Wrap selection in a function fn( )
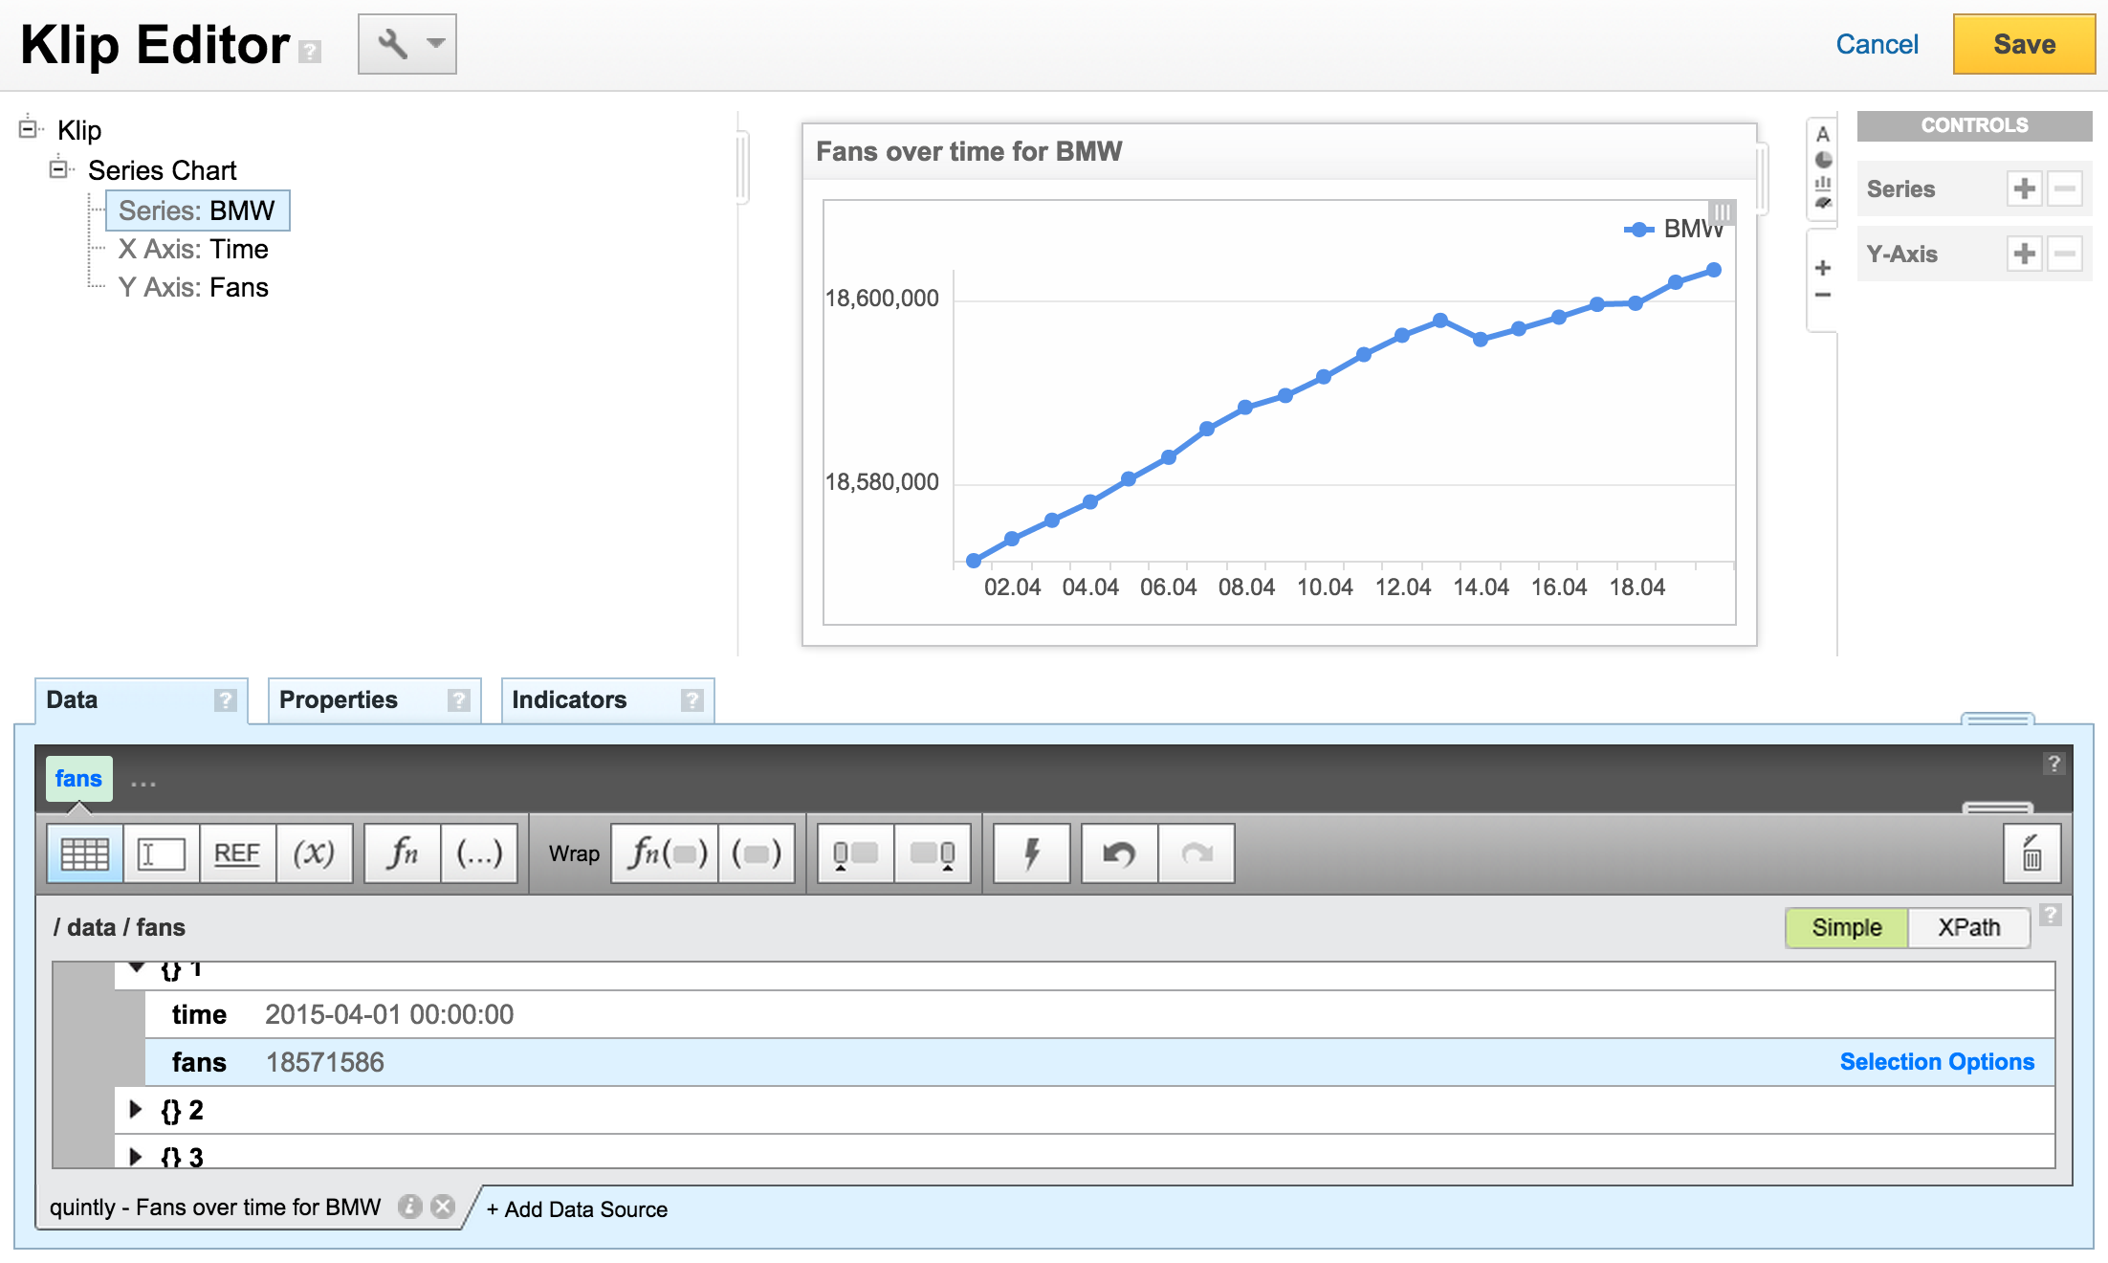Viewport: 2108px width, 1263px height. tap(665, 853)
